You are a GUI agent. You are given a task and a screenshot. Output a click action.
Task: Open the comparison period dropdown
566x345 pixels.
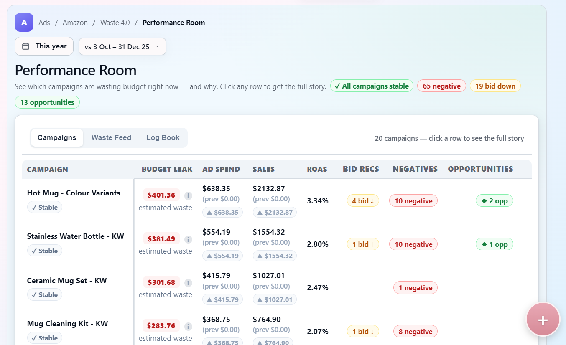(122, 46)
